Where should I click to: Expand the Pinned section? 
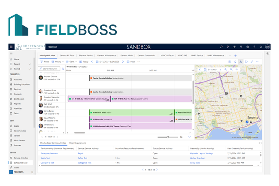[30, 69]
